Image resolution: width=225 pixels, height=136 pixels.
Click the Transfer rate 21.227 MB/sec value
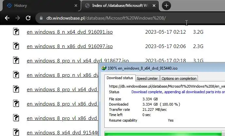tap(155, 110)
